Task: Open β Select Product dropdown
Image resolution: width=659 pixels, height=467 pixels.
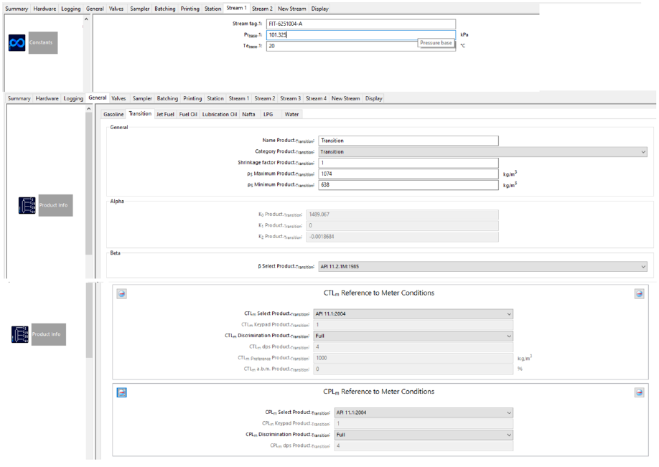Action: (482, 266)
